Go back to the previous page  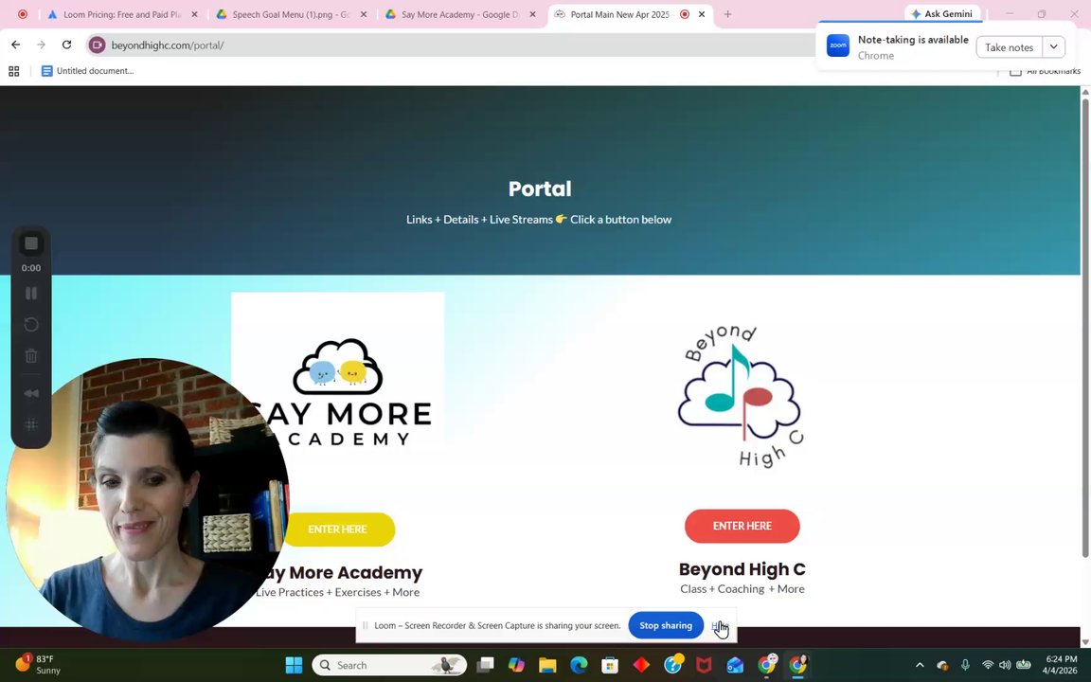coord(15,45)
